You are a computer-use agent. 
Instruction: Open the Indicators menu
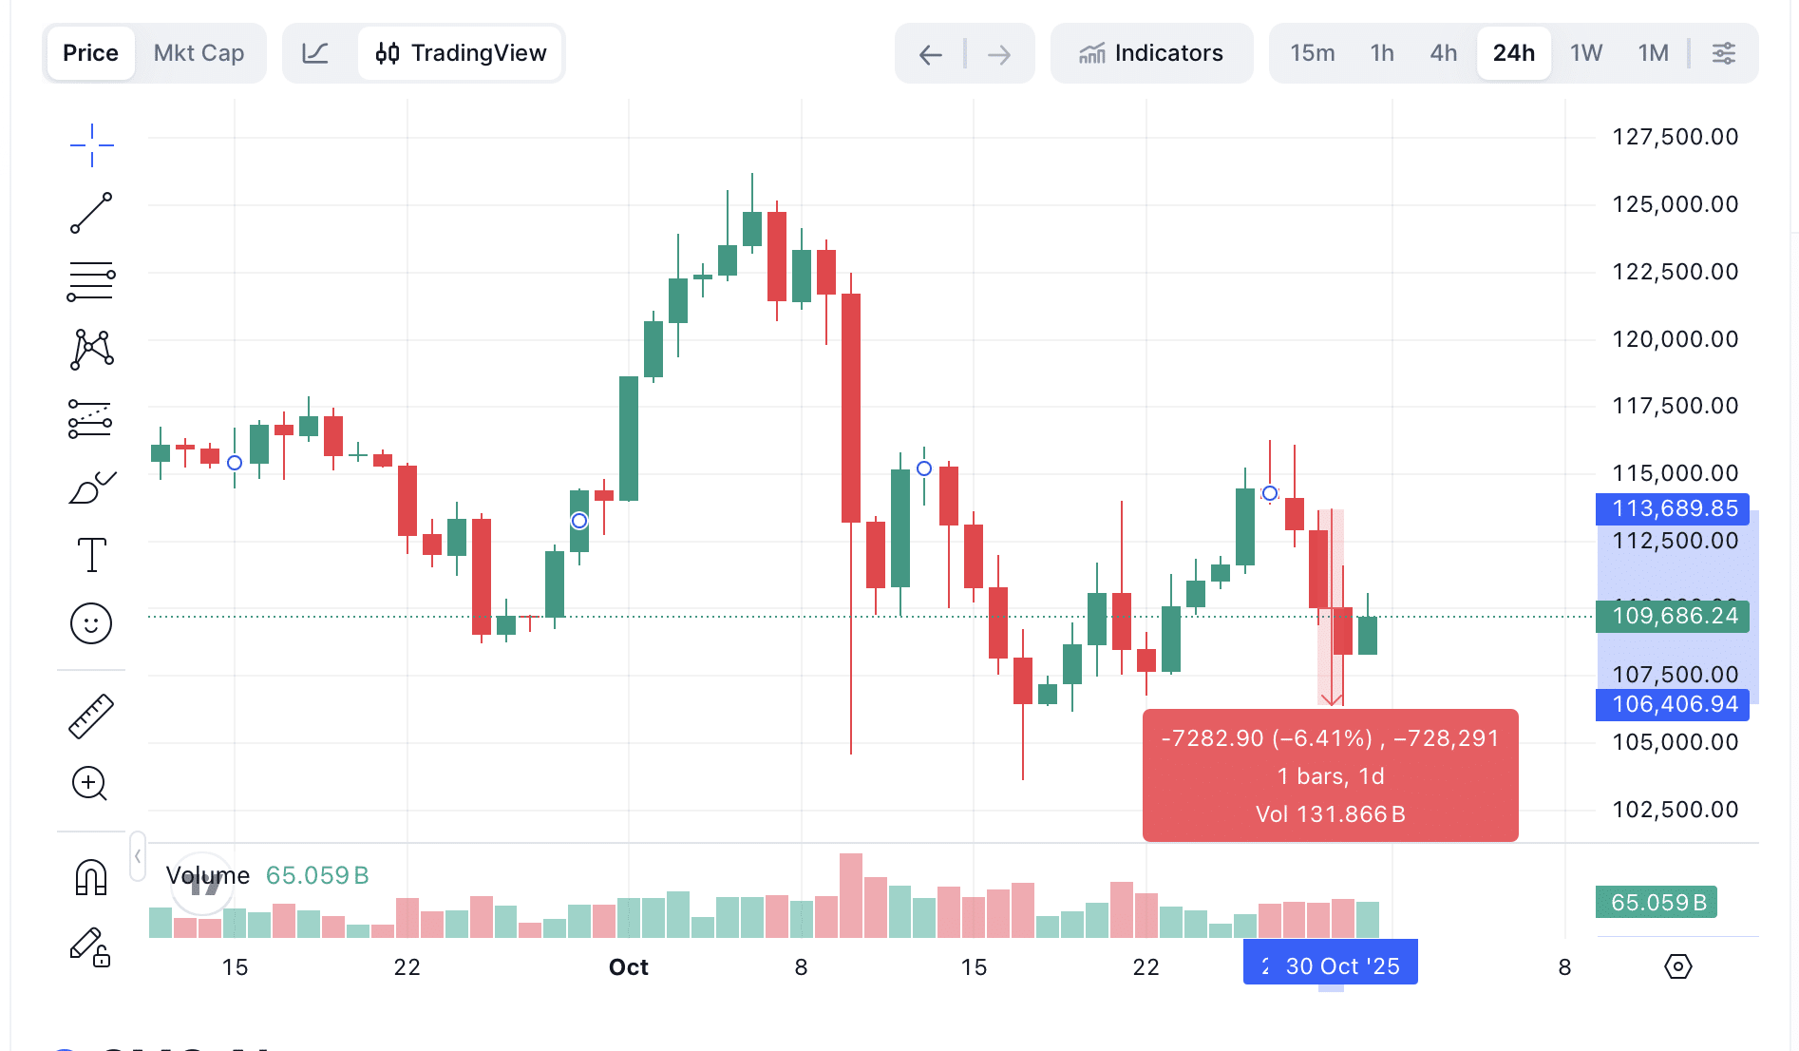coord(1151,53)
